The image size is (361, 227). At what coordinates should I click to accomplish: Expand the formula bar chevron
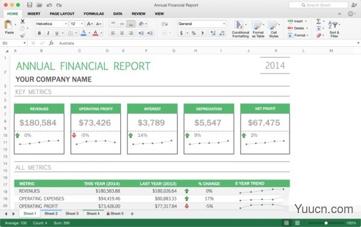point(358,43)
